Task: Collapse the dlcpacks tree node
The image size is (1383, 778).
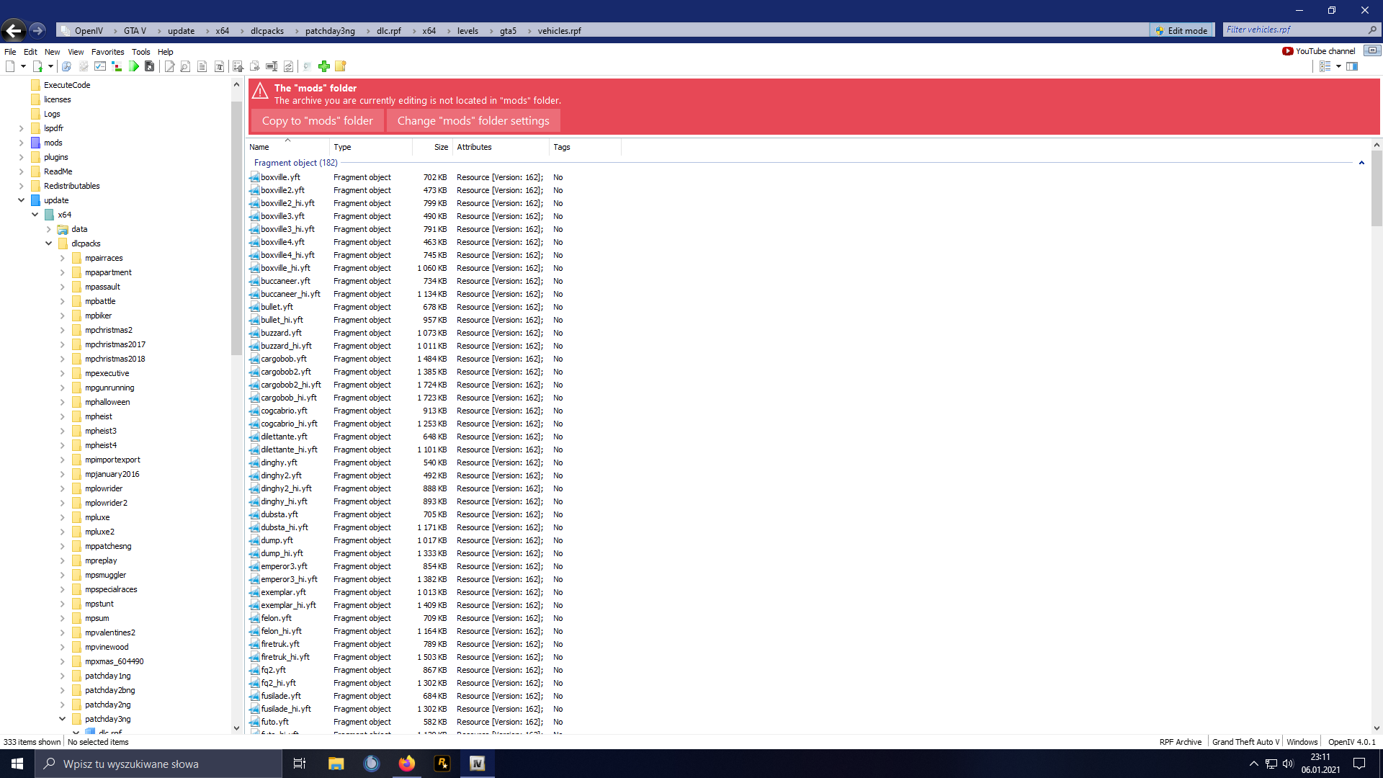Action: [48, 243]
